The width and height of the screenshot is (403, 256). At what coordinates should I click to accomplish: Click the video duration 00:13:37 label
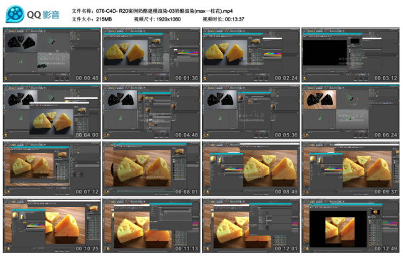point(235,19)
